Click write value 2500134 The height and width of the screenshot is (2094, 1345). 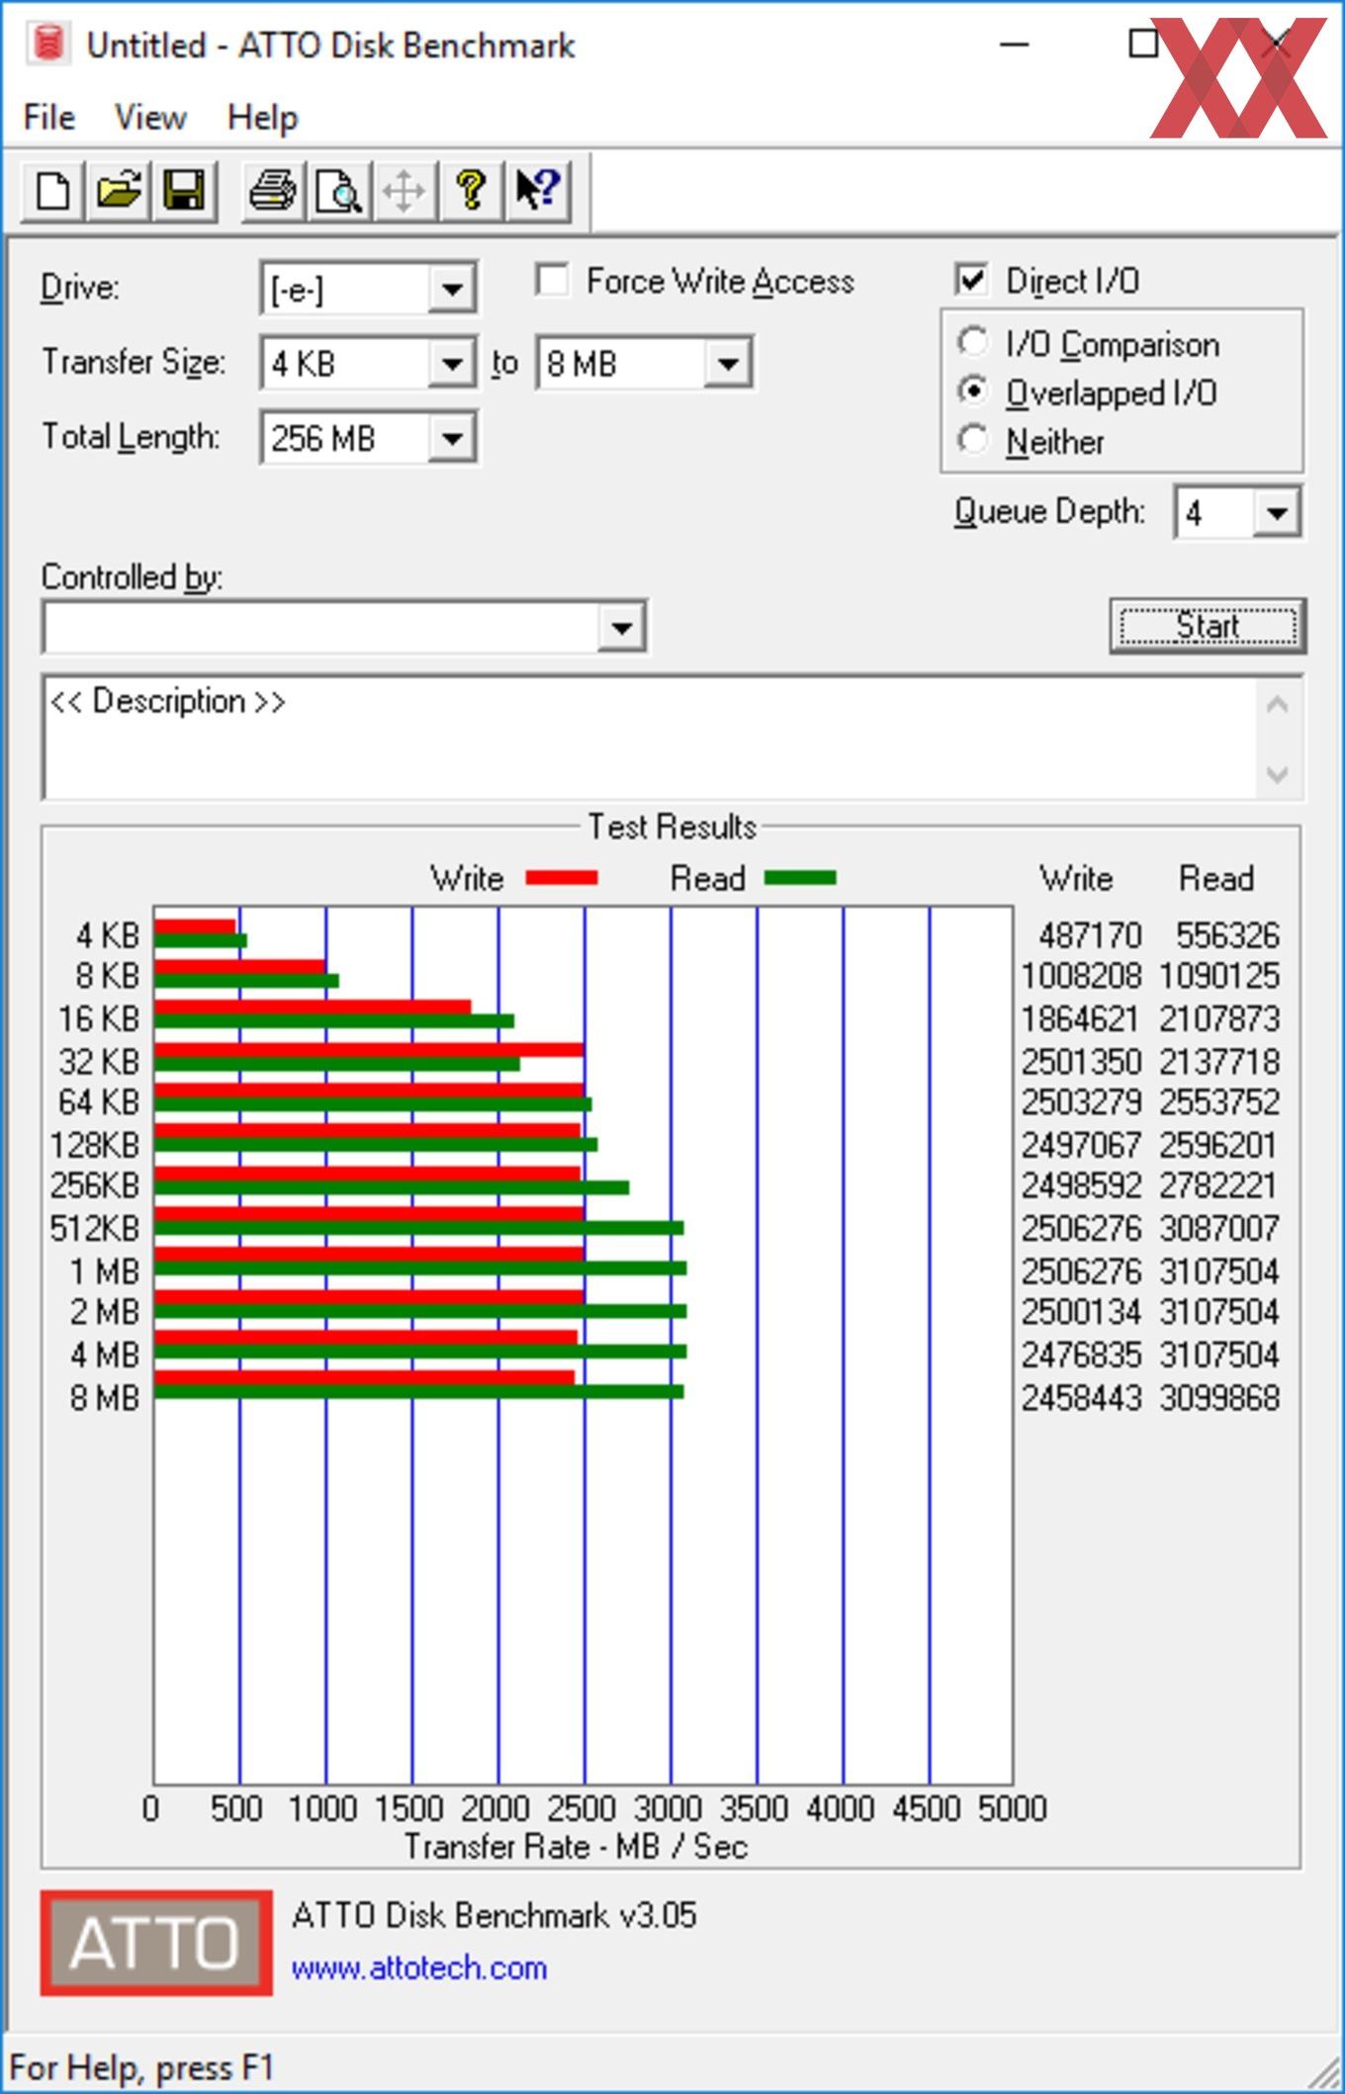(x=1082, y=1312)
